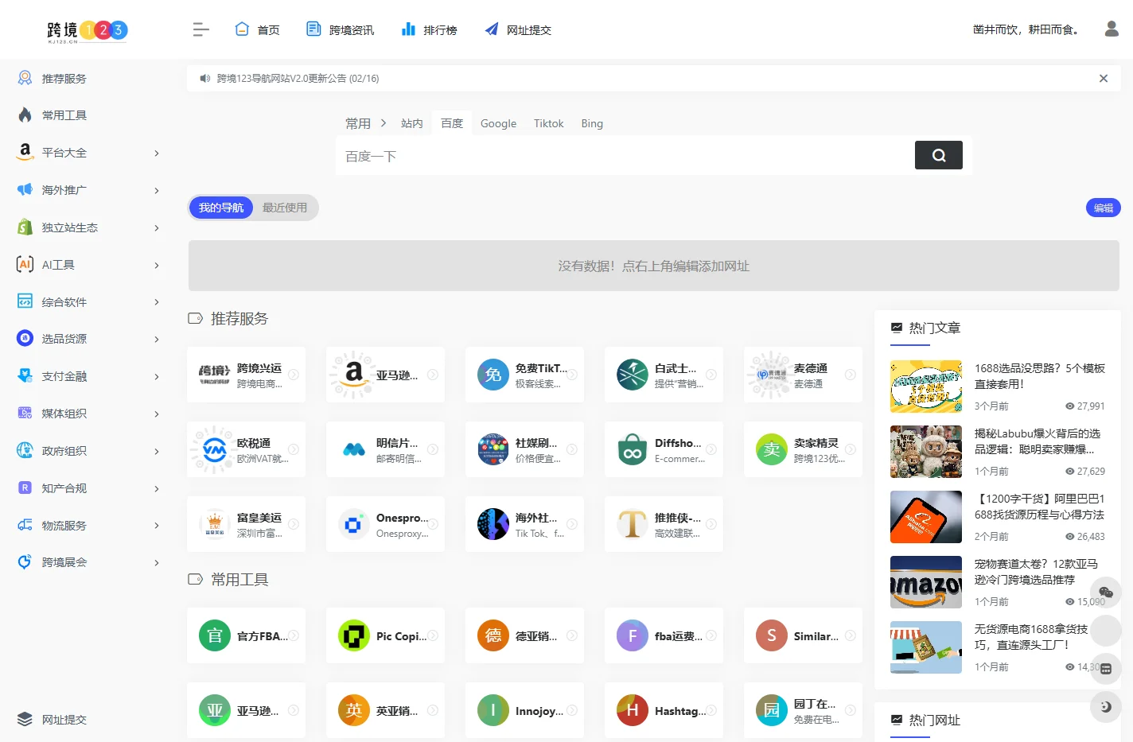Click the announcement speaker icon
This screenshot has width=1133, height=742.
coord(204,78)
